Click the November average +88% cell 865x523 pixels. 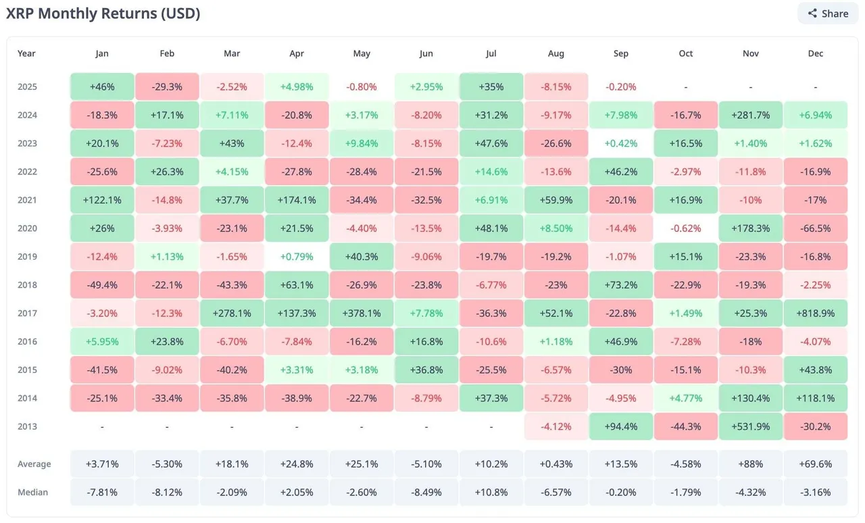point(751,464)
